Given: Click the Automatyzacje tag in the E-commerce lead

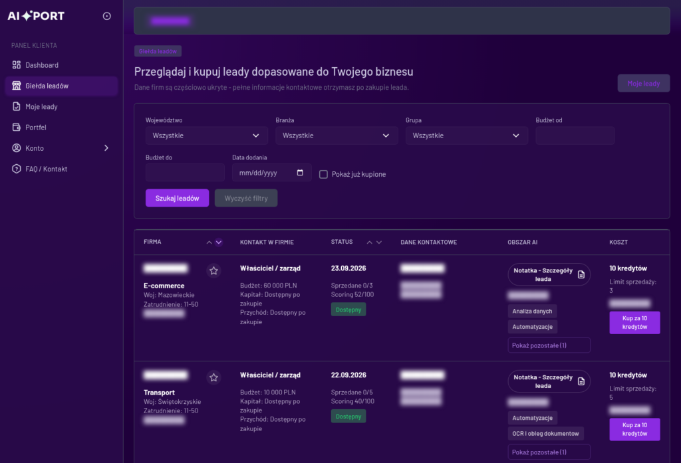Looking at the screenshot, I should [x=532, y=327].
